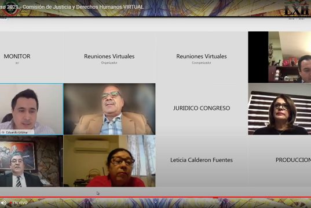Click the microphone icon beside Eduardo Urbina's name

tap(3, 132)
